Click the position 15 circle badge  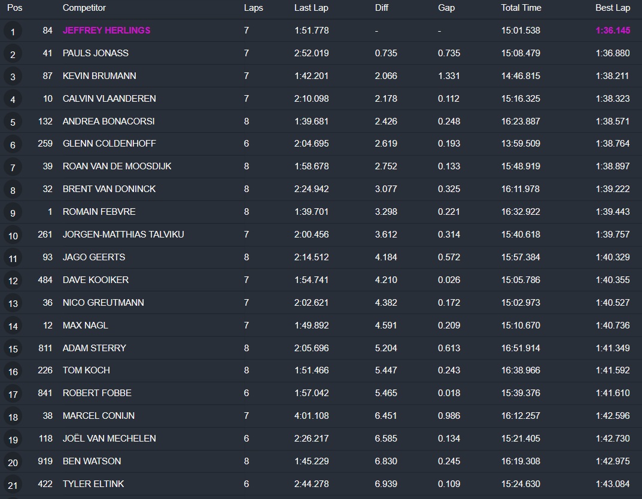tap(13, 349)
